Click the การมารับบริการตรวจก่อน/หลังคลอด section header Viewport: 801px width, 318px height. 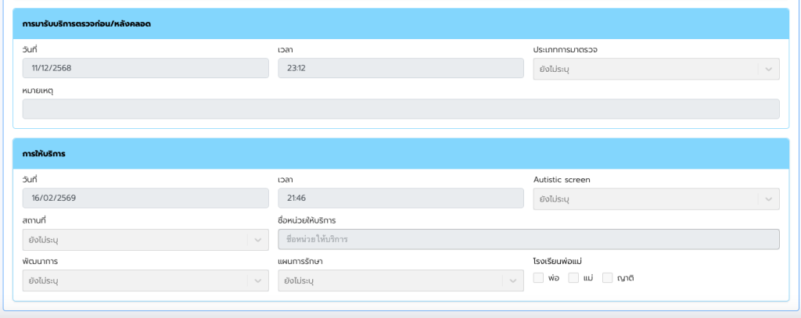[x=87, y=24]
